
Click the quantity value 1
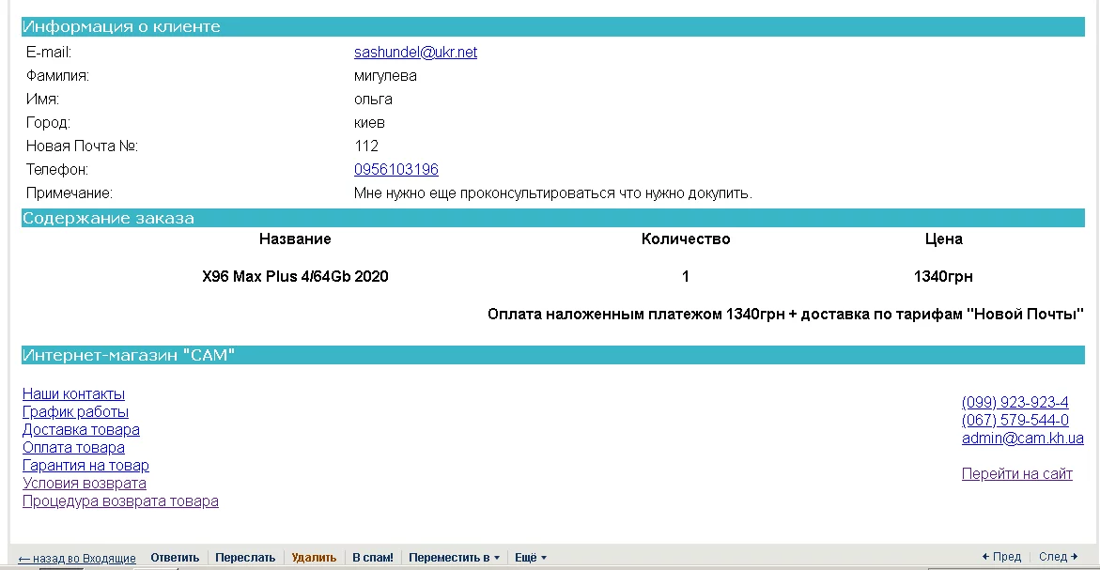pyautogui.click(x=686, y=276)
